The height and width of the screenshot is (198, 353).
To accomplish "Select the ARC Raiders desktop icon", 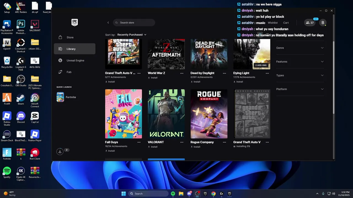I will point(21,7).
